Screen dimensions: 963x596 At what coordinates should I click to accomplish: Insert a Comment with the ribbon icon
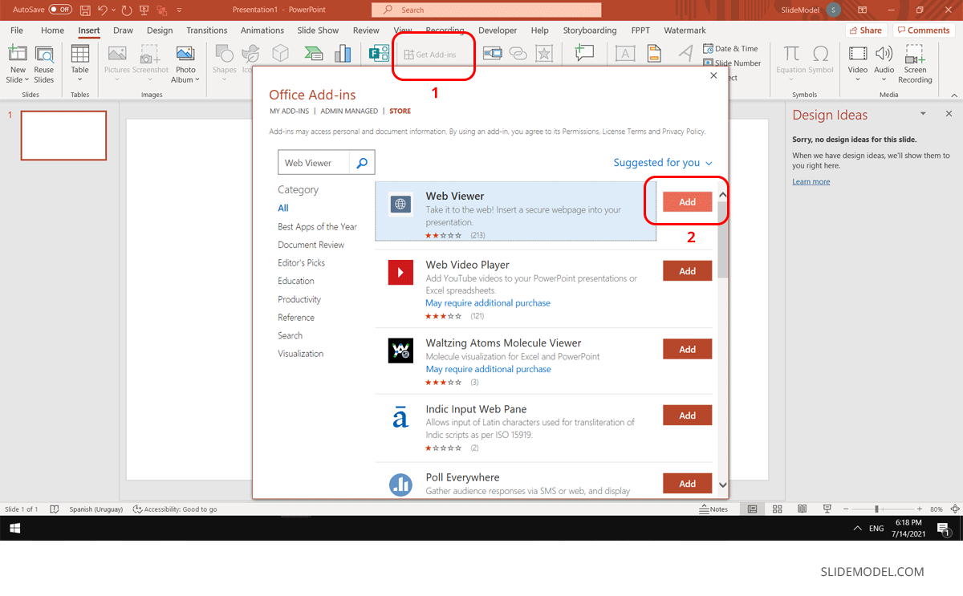[584, 54]
